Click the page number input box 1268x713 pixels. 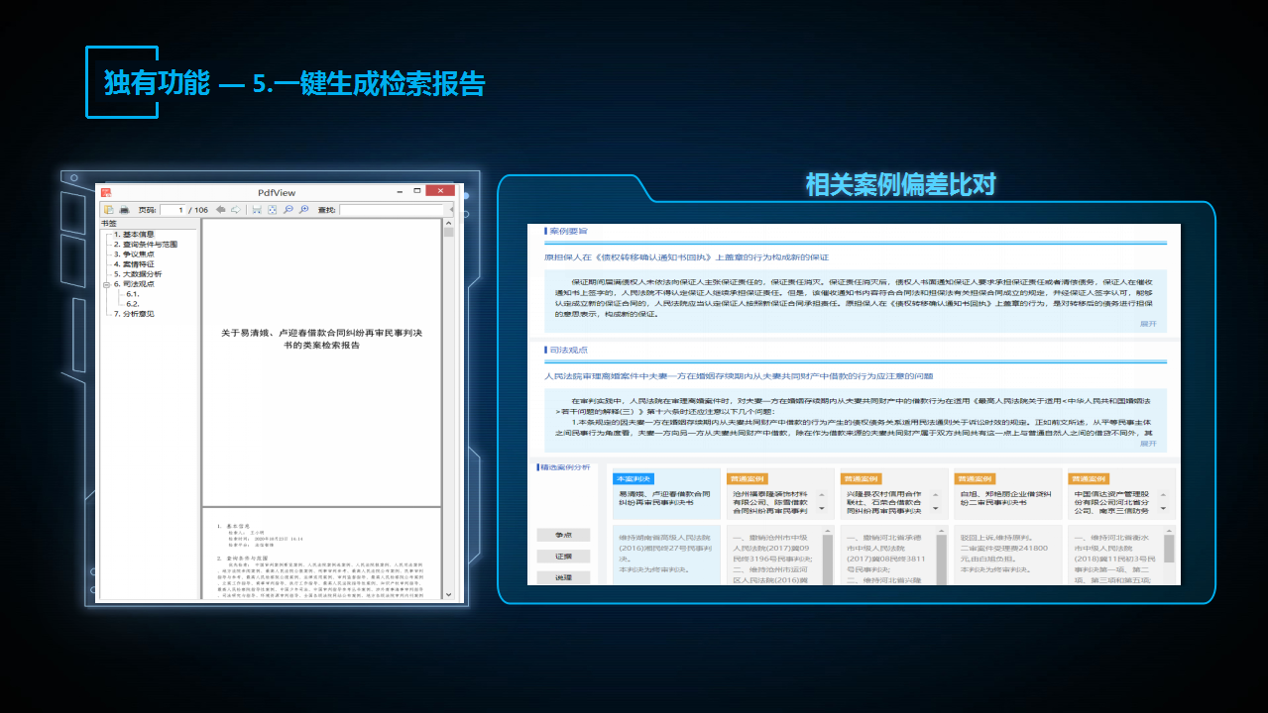pyautogui.click(x=173, y=210)
